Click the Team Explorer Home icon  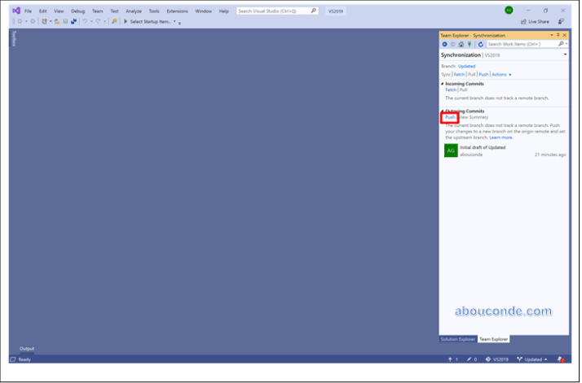coord(461,44)
